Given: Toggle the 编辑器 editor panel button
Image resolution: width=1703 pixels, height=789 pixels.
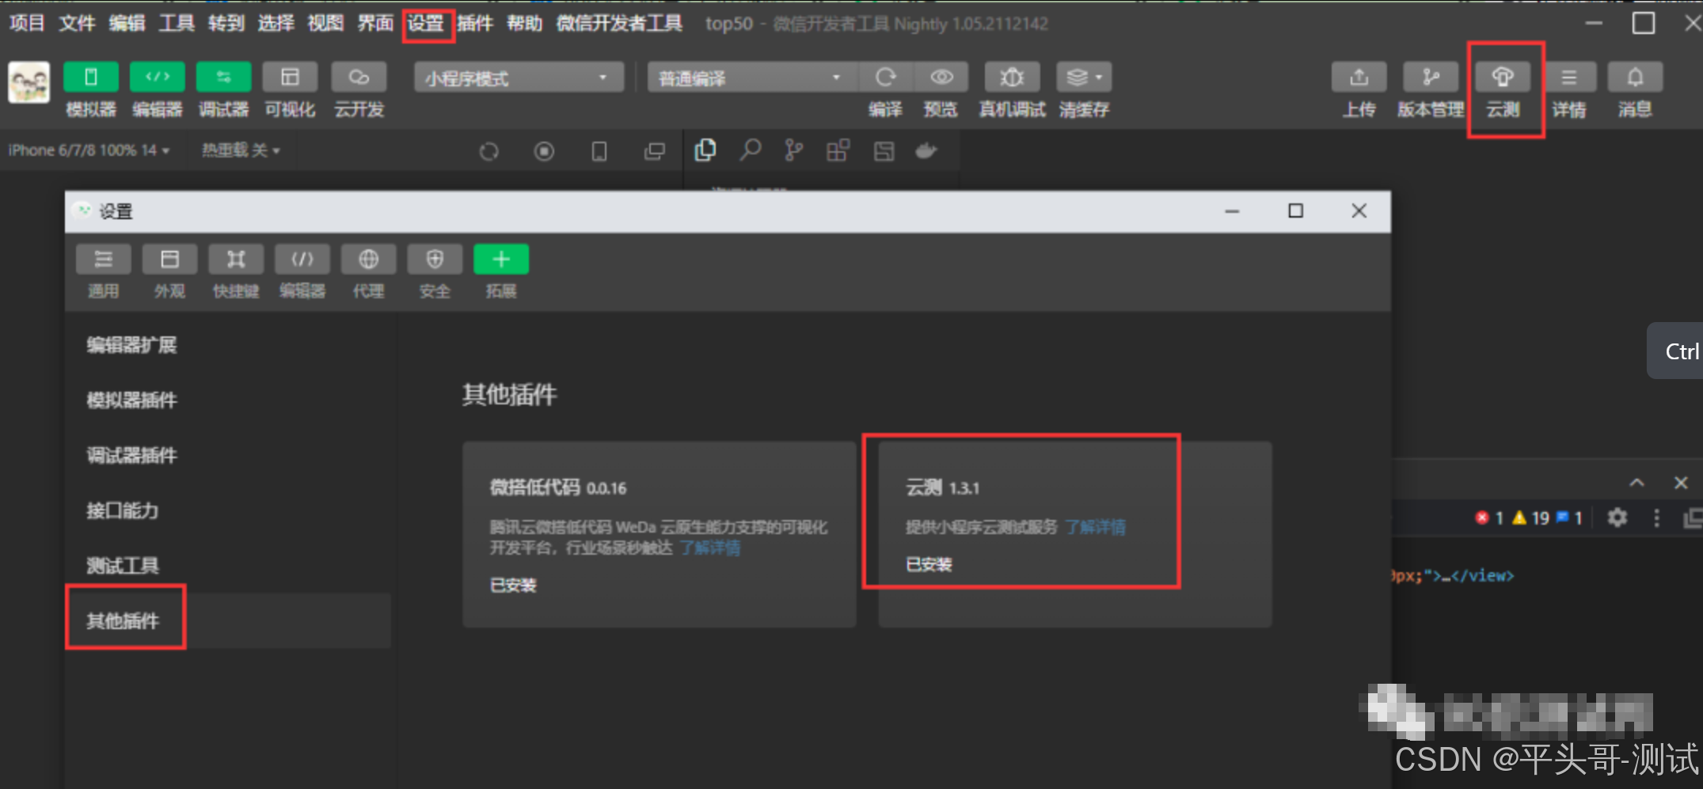Looking at the screenshot, I should (x=158, y=78).
